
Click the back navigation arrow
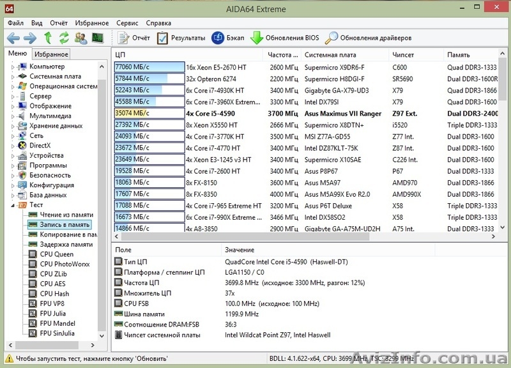(x=14, y=38)
